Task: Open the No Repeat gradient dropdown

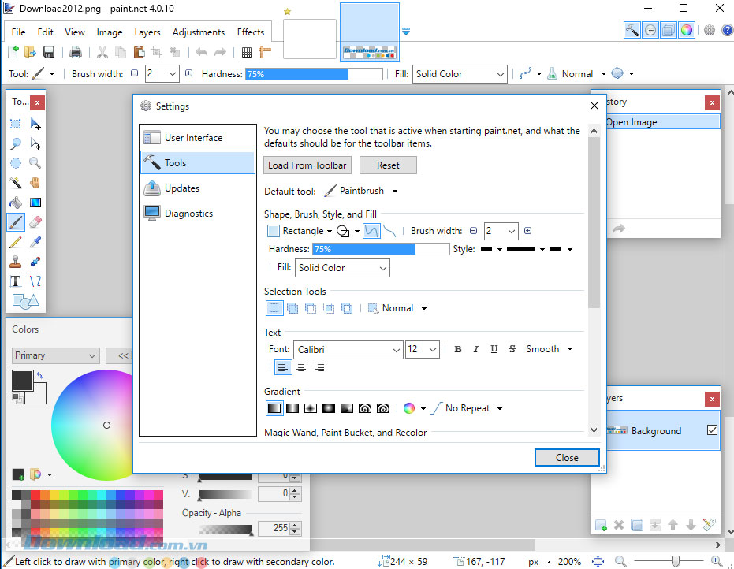Action: click(468, 408)
